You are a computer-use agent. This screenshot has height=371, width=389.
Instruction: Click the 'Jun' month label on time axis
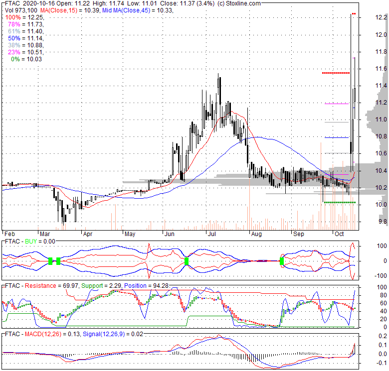170,234
